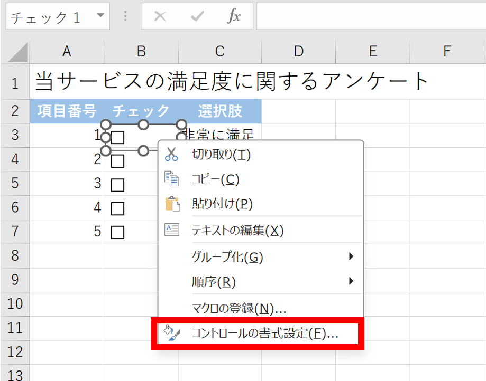486x381 pixels.
Task: Click the Select All corner triangle
Action: click(18, 52)
